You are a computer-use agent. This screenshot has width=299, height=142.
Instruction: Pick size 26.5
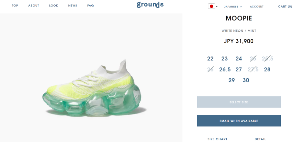[225, 69]
